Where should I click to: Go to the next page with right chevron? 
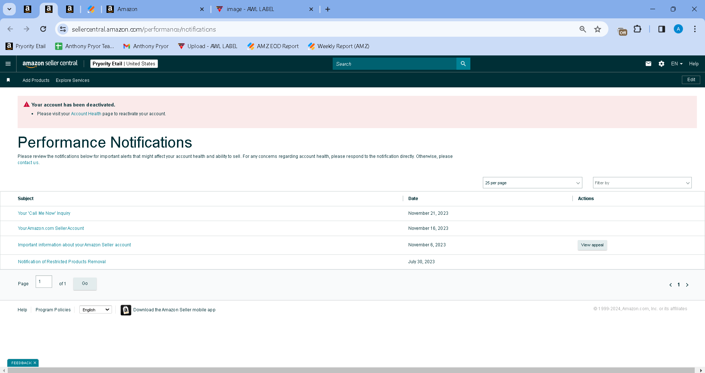point(687,285)
